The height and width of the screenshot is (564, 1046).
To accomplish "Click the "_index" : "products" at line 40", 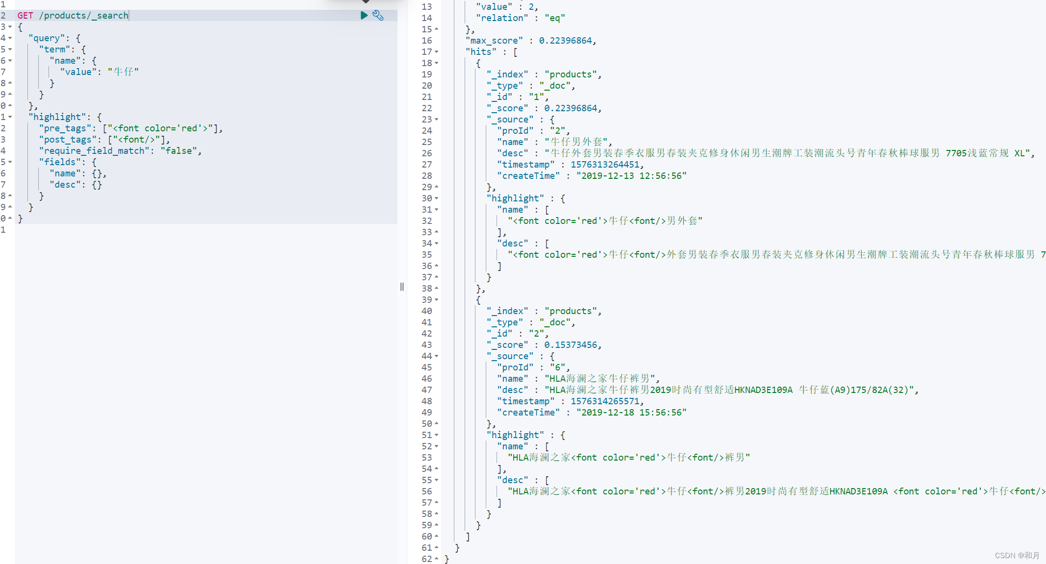I will click(x=544, y=311).
